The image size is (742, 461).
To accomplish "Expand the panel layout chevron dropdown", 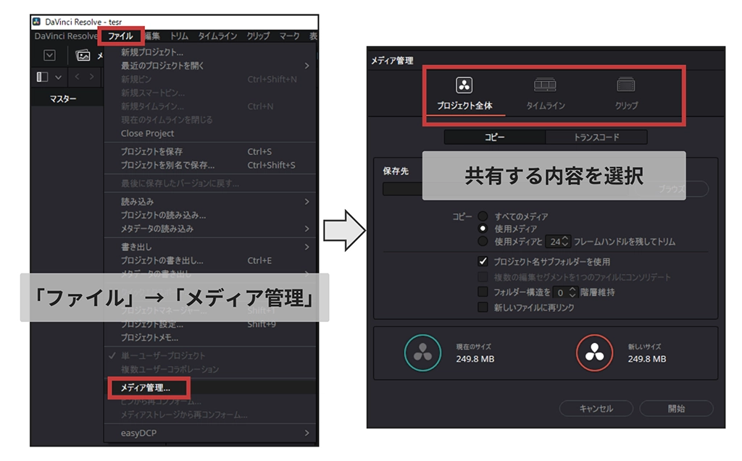I will pos(58,77).
